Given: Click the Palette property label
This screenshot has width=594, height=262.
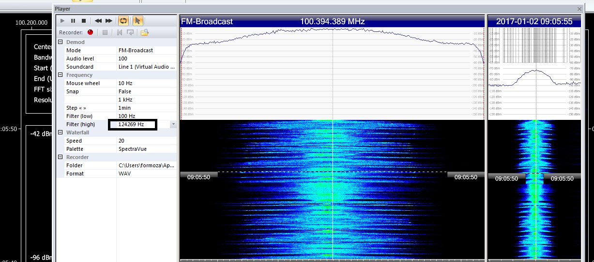Looking at the screenshot, I should tap(74, 149).
